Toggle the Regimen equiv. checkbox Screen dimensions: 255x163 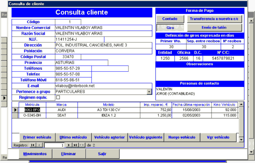pyautogui.click(x=58, y=97)
